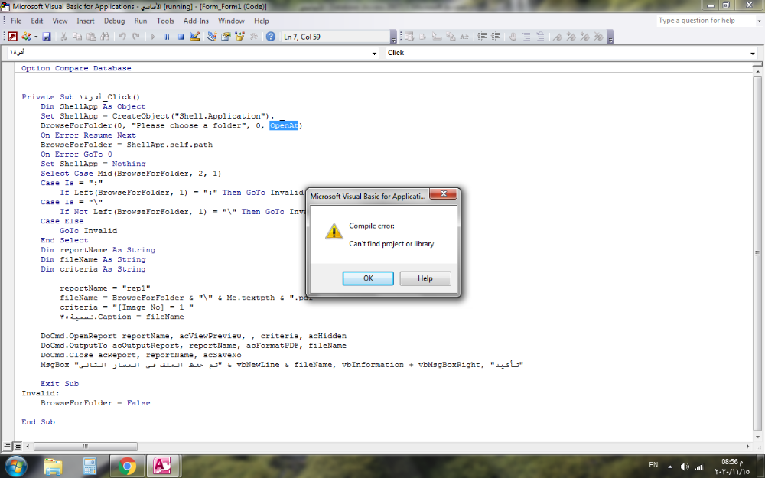
Task: Toggle Bookmark flag icon
Action: click(x=557, y=37)
